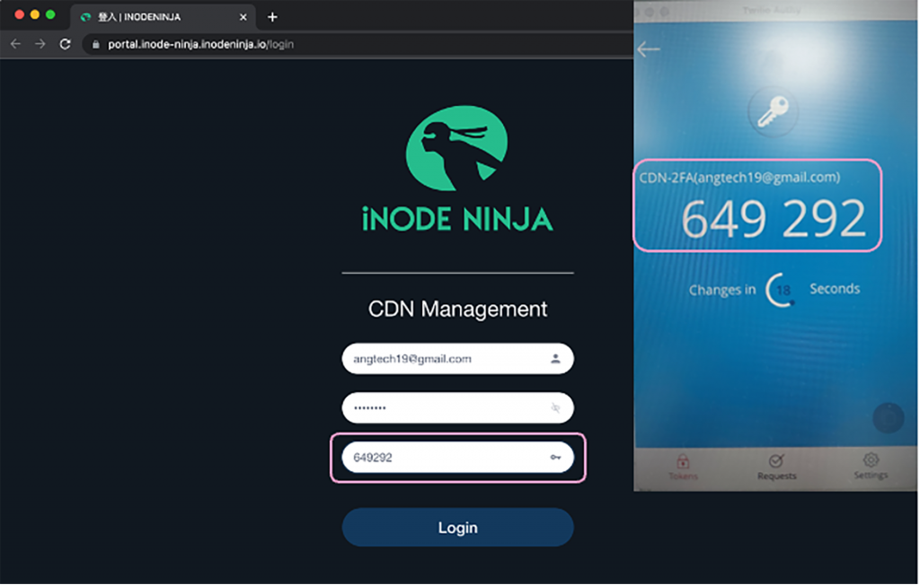Click the address bar URL
Viewport: 920px width, 585px height.
(x=200, y=45)
